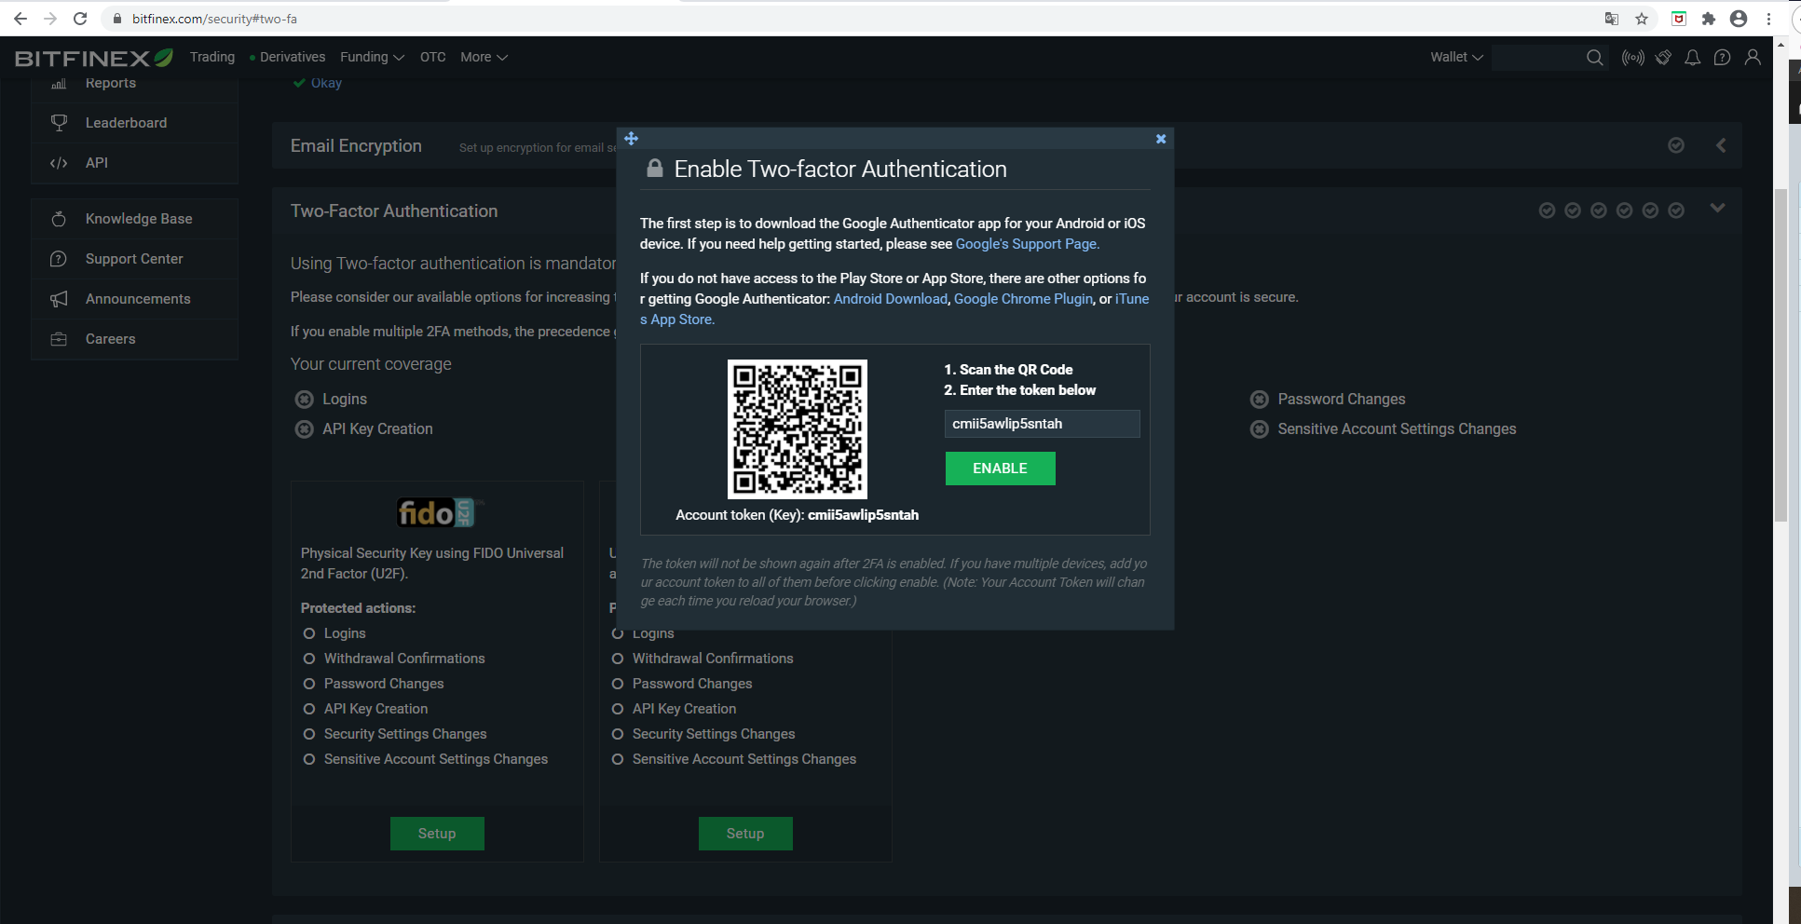This screenshot has height=924, width=1801.
Task: Click the QR code image
Action: tap(798, 428)
